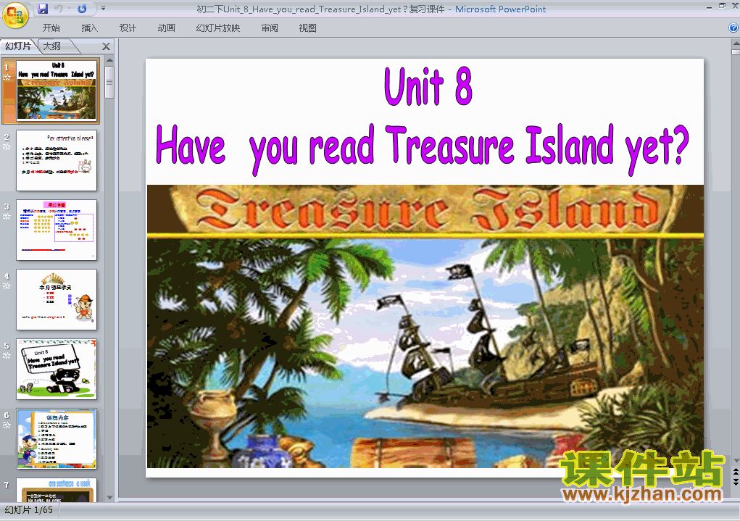Click the animation star icon under slide 3

pos(7,217)
